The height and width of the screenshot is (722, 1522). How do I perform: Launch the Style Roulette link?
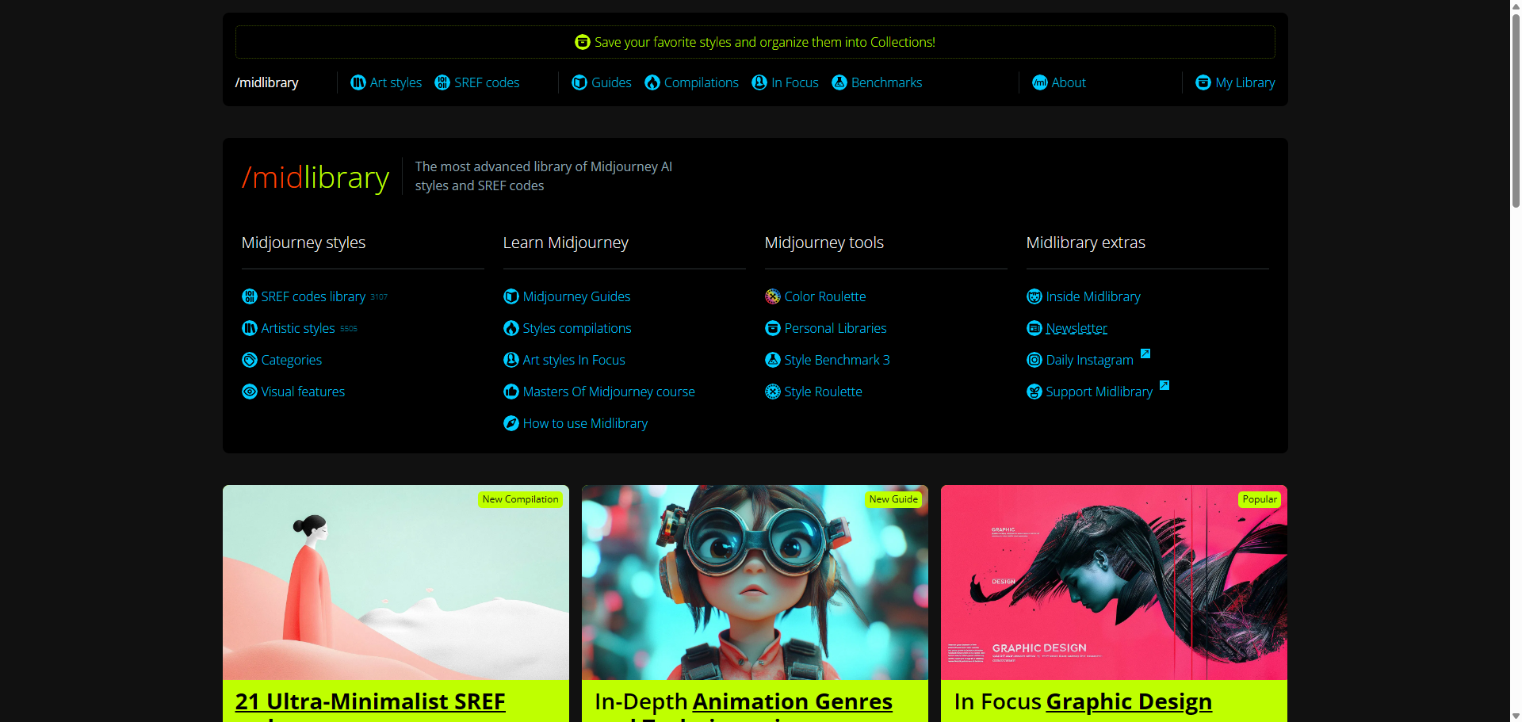point(813,392)
